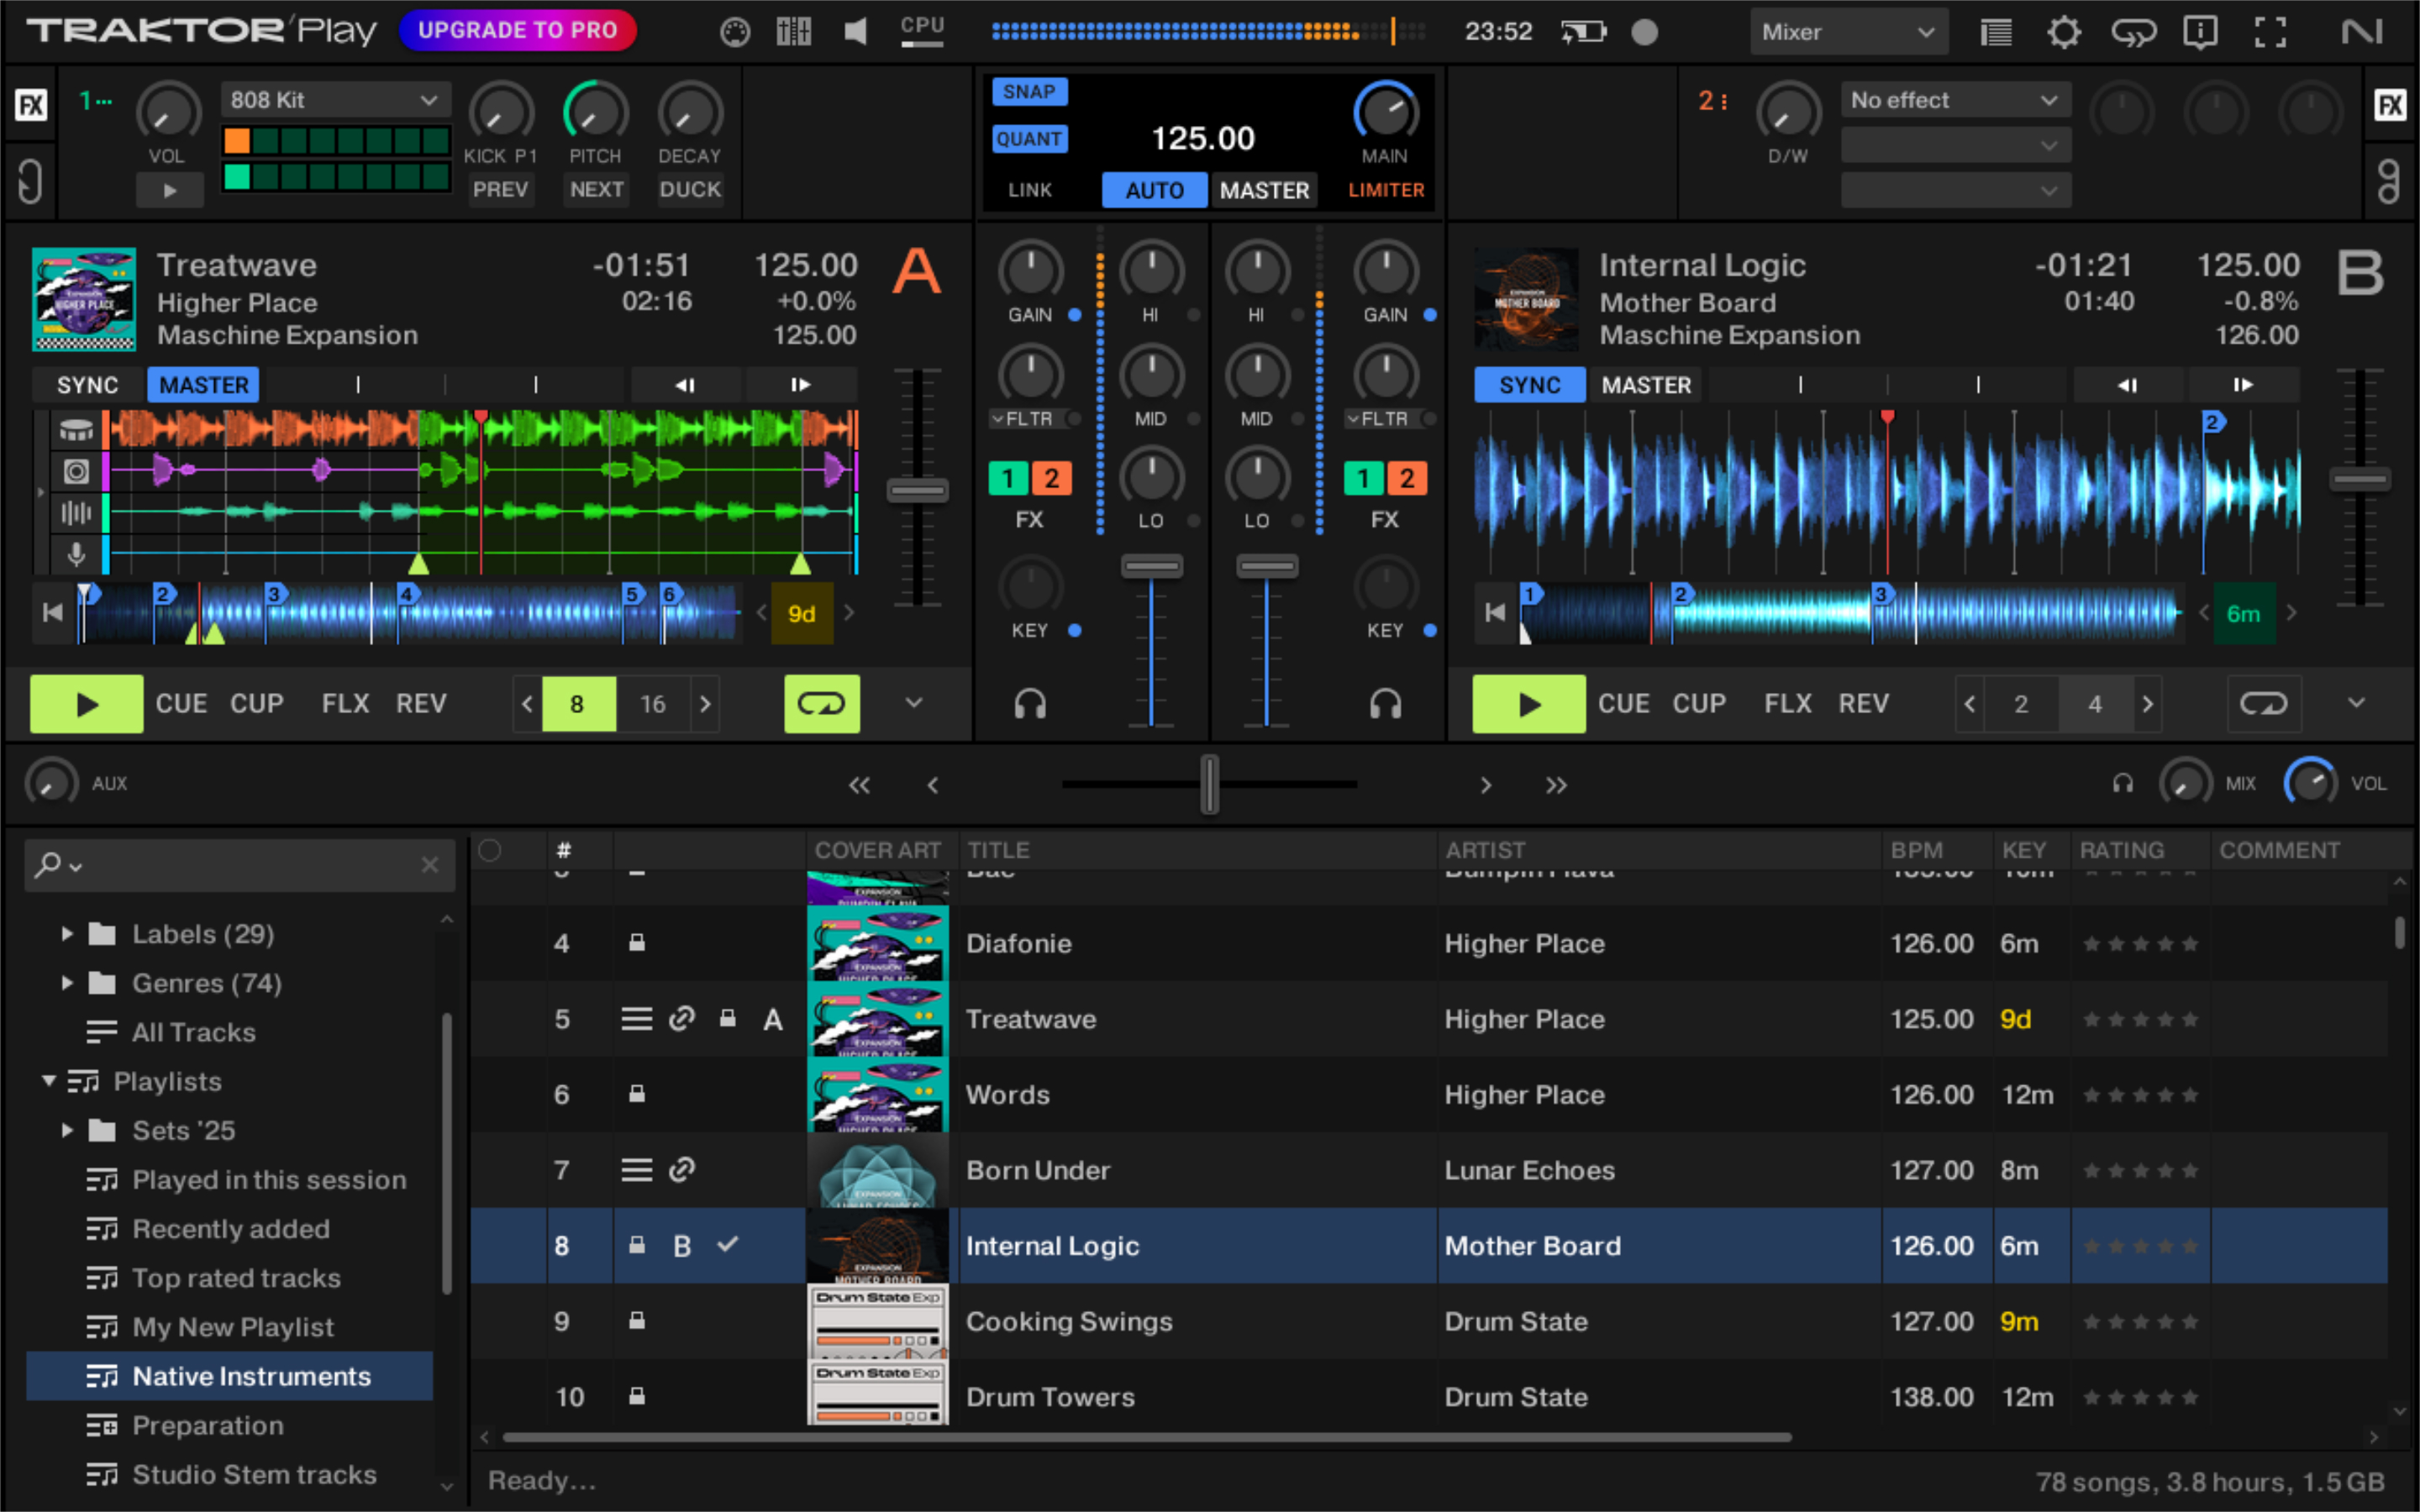Toggle the browser layout list icon
Screen dimensions: 2420x1512
click(1996, 32)
